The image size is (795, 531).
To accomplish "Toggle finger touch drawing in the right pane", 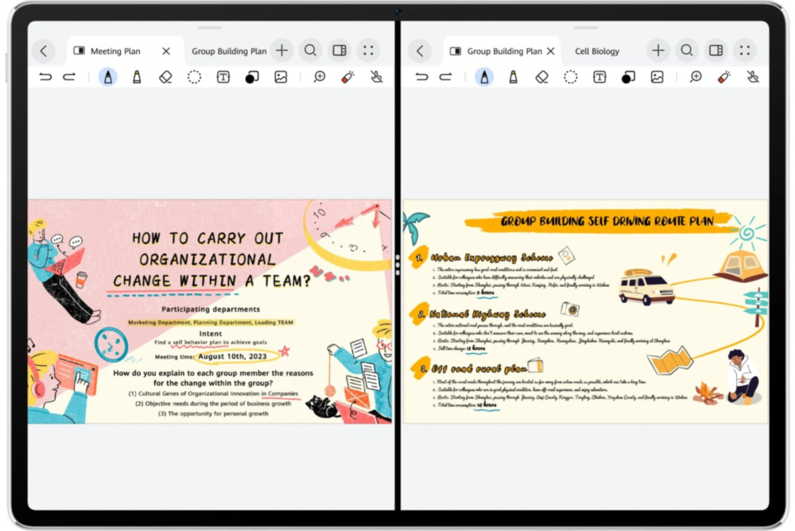I will 753,77.
